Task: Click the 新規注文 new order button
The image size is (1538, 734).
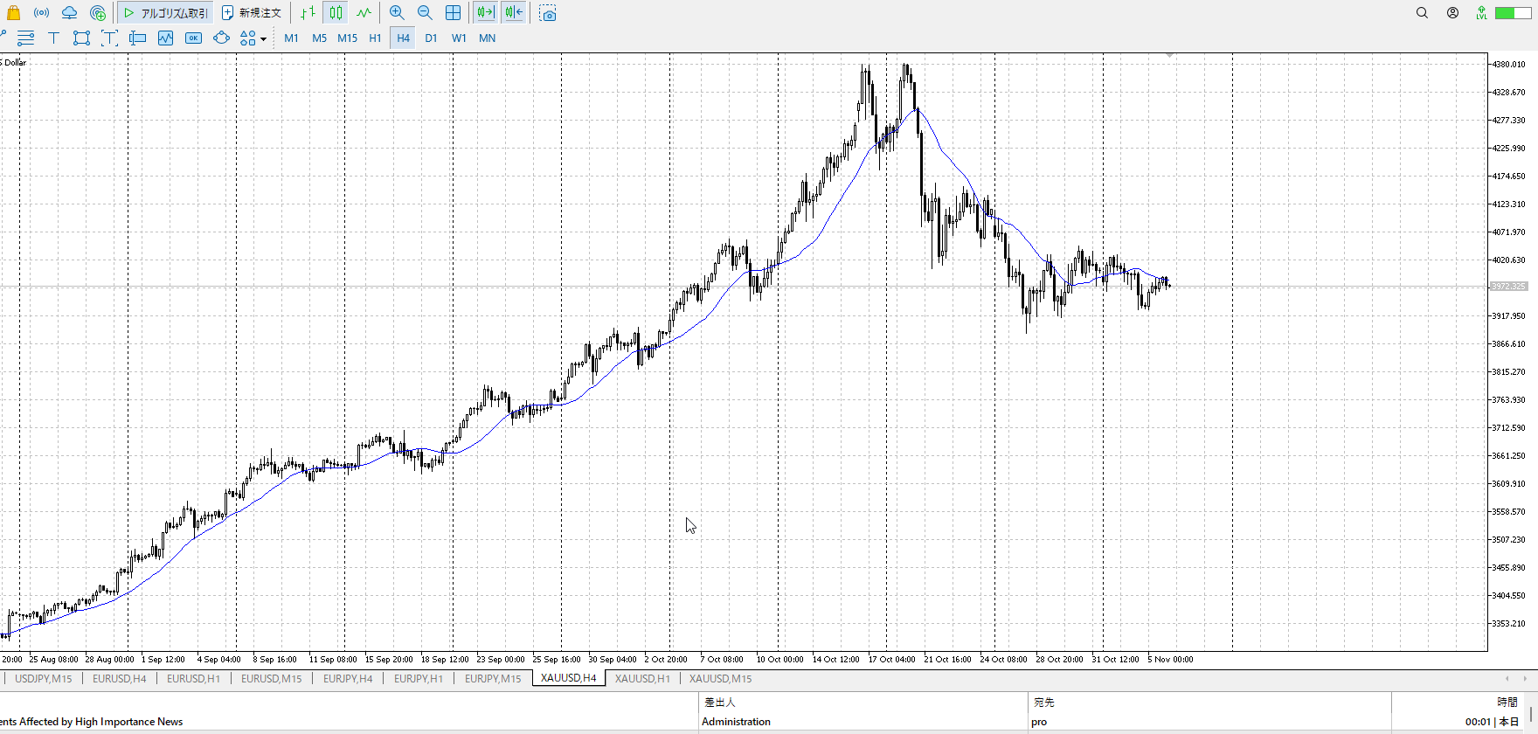Action: click(252, 13)
